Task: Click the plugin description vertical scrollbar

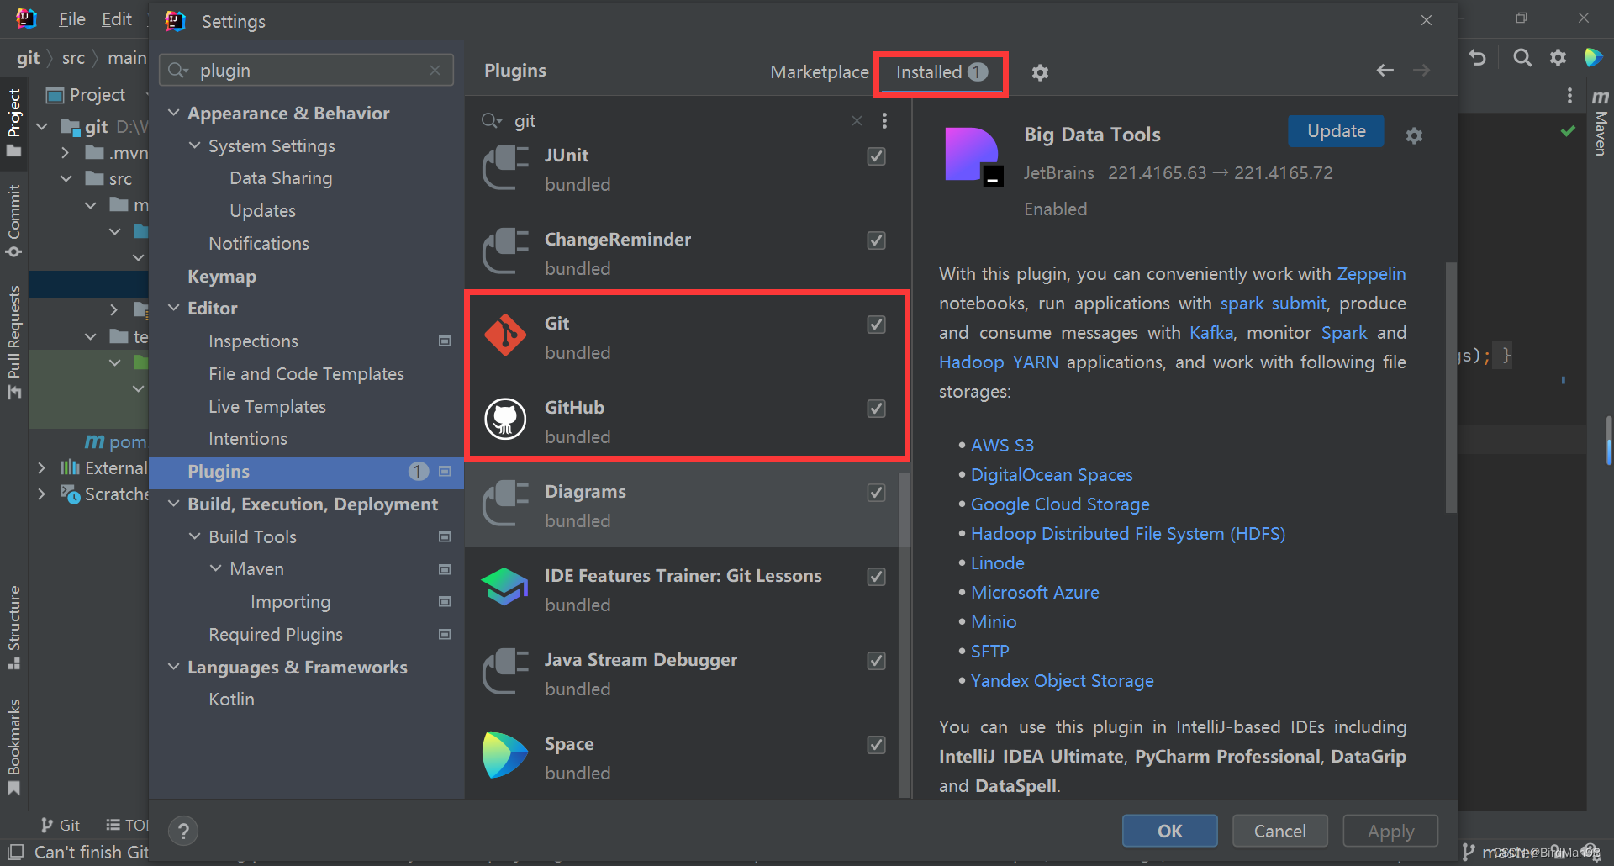Action: [x=1450, y=387]
